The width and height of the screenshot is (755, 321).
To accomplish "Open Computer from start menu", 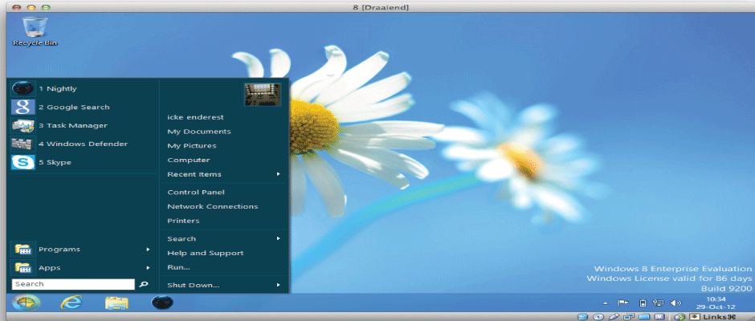I will (x=188, y=160).
